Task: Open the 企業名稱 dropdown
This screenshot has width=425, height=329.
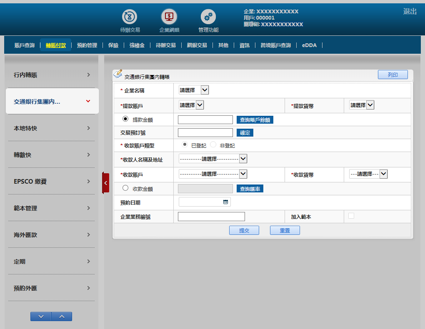Action: coord(194,90)
